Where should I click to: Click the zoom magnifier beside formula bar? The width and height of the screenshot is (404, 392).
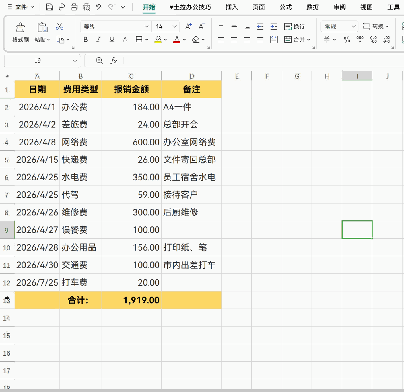[99, 61]
